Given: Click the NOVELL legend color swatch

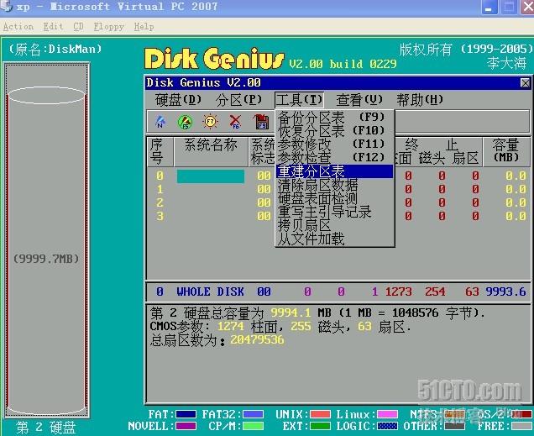Looking at the screenshot, I should pyautogui.click(x=186, y=426).
